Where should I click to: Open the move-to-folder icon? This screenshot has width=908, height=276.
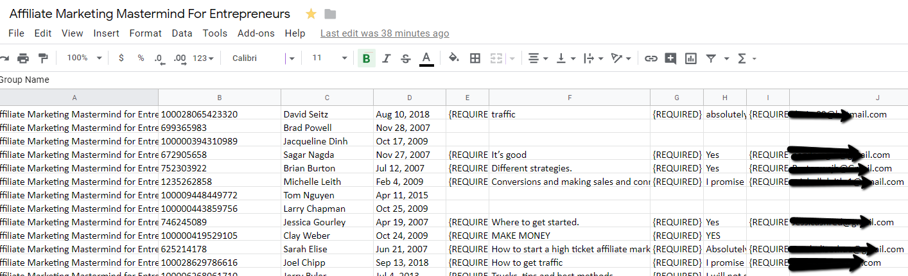coord(330,14)
